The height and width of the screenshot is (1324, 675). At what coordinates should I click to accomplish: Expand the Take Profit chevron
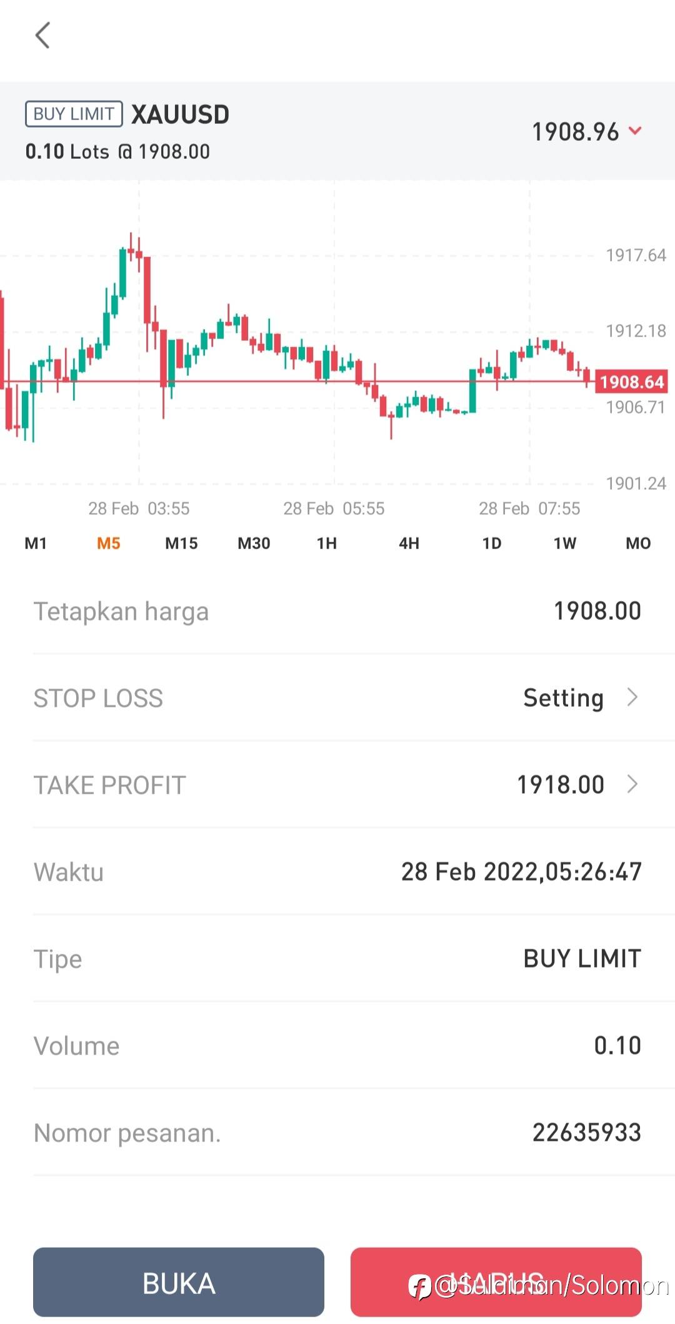632,784
